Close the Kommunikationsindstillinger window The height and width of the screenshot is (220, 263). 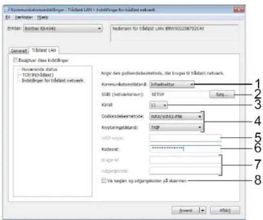click(x=239, y=10)
